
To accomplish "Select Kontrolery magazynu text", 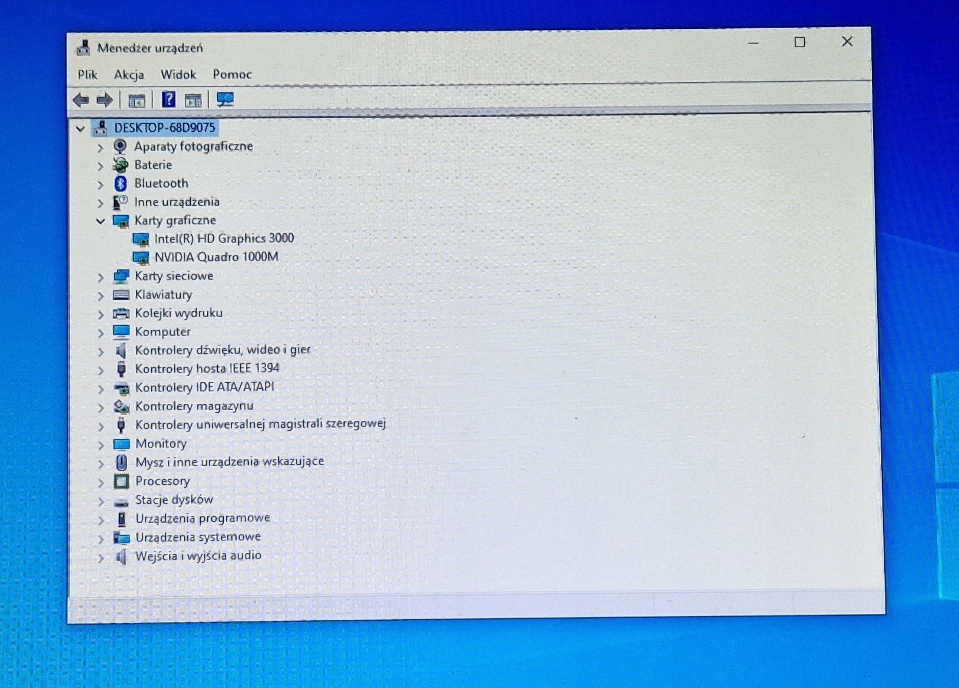I will (x=194, y=406).
